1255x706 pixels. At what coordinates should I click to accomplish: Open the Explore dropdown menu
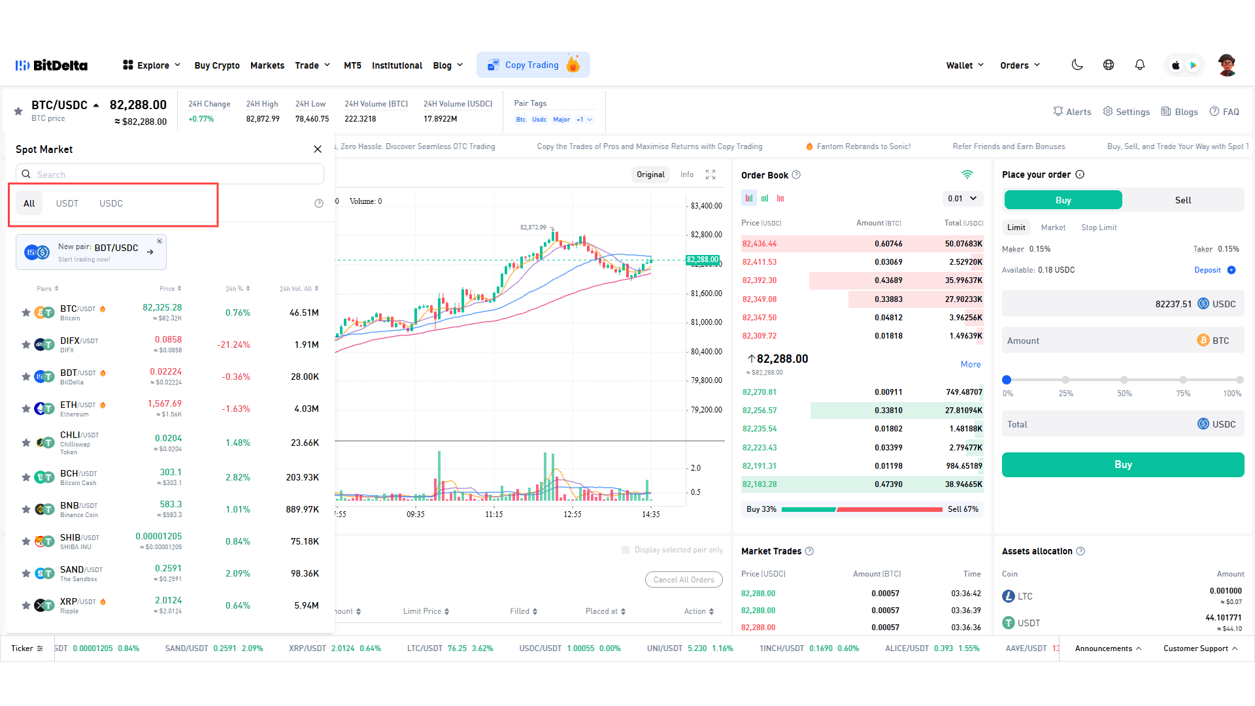pos(152,65)
